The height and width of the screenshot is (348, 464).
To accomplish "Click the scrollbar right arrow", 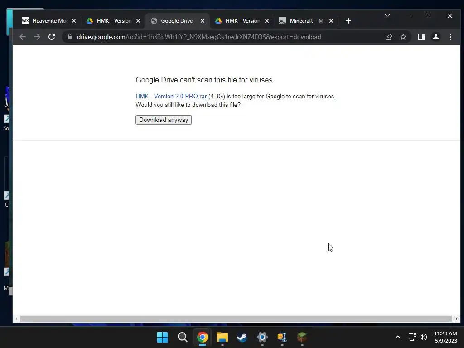I will (457, 319).
